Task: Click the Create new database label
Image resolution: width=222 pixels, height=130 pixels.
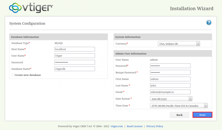Action: click(x=28, y=75)
